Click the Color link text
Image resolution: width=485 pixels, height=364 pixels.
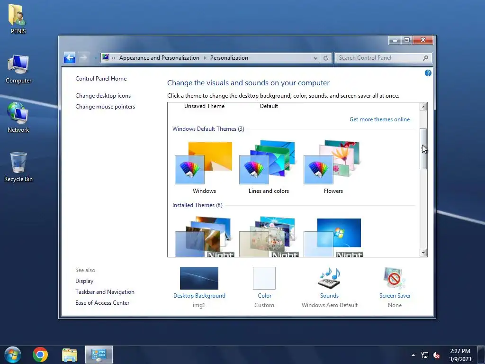point(264,296)
